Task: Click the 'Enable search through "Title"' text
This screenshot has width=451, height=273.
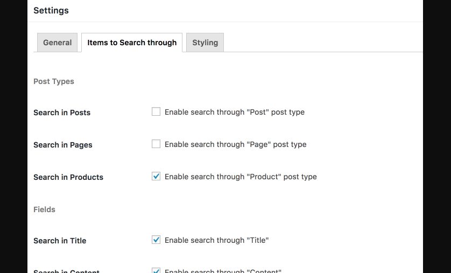Action: [216, 240]
